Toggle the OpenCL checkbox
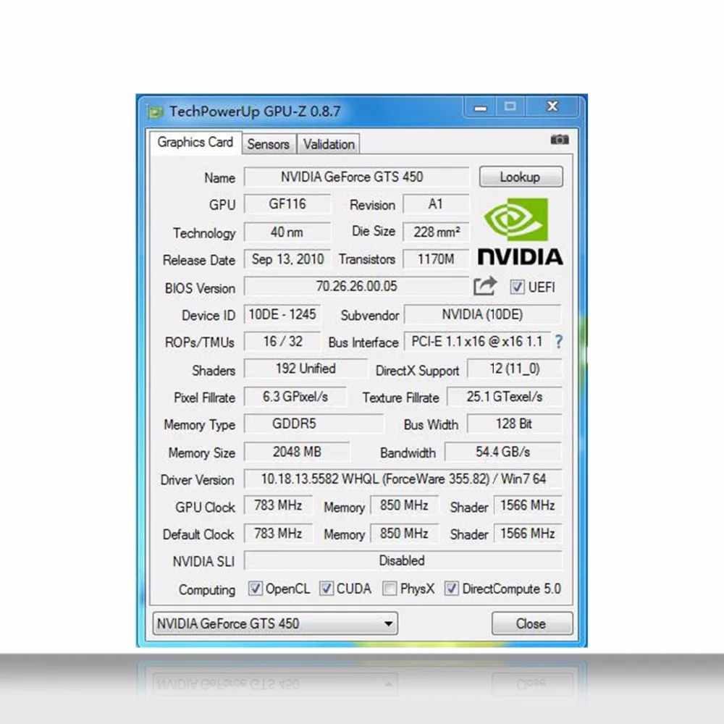The height and width of the screenshot is (724, 724). (x=255, y=588)
